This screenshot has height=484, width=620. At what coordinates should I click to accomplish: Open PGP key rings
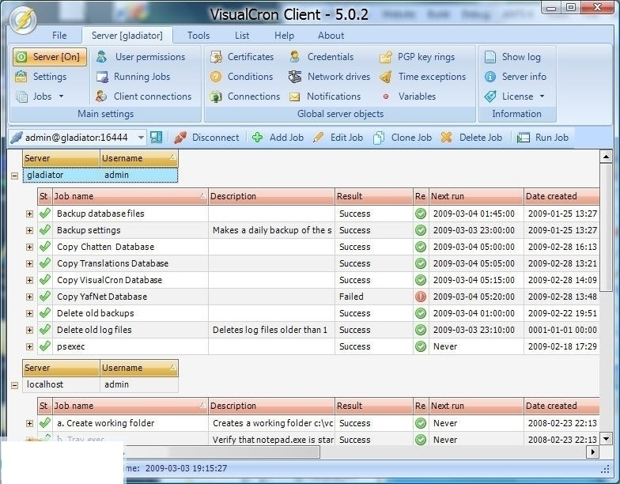pos(418,57)
